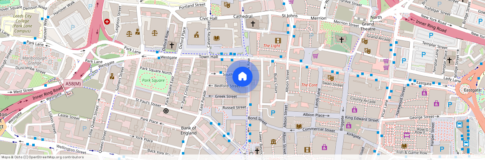Select the shopping bag icon on King Edward Street
Viewport: 485px width, 160px height.
[349, 125]
